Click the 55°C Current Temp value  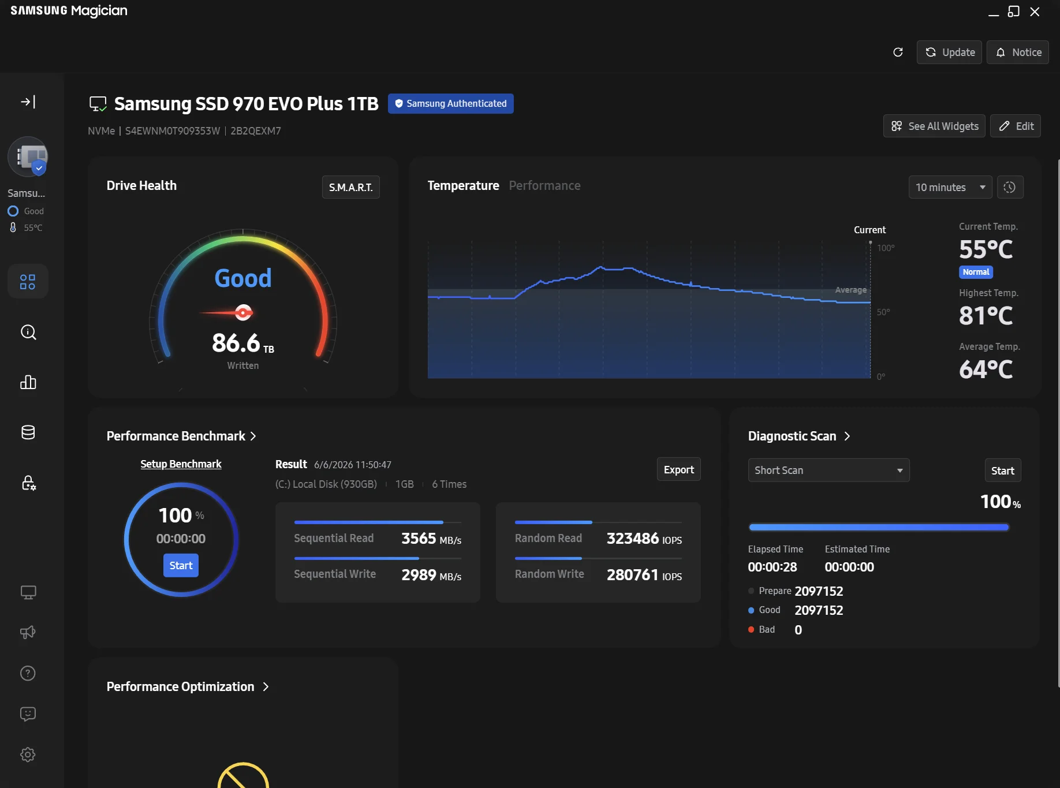(x=986, y=249)
